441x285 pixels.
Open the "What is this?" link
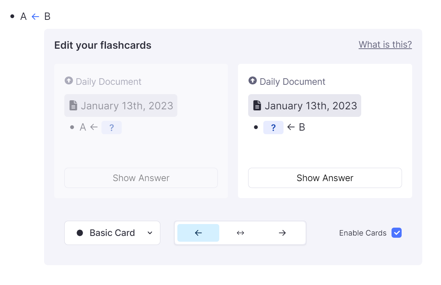pyautogui.click(x=385, y=45)
